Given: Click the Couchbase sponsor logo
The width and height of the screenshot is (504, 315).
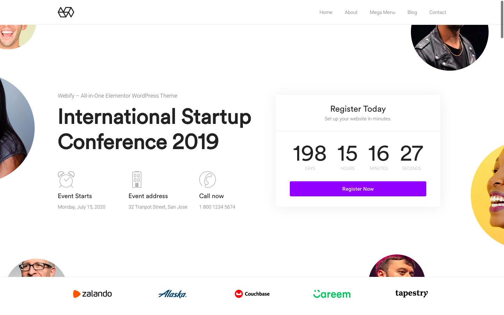Looking at the screenshot, I should (252, 294).
